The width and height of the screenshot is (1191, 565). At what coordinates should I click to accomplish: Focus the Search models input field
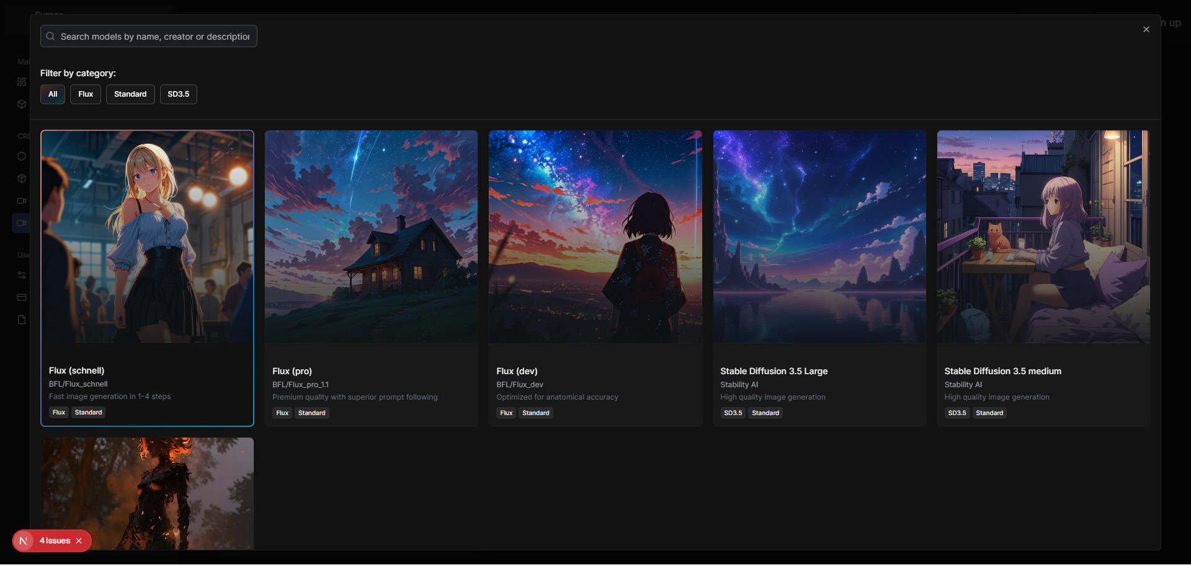[149, 36]
